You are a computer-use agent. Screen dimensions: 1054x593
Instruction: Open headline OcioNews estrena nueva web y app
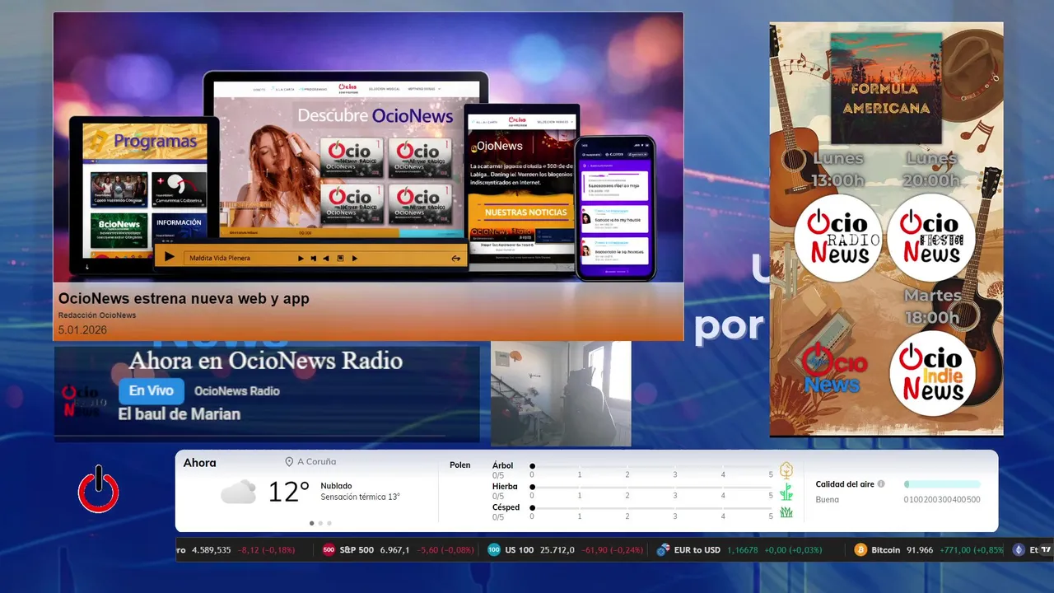click(184, 298)
